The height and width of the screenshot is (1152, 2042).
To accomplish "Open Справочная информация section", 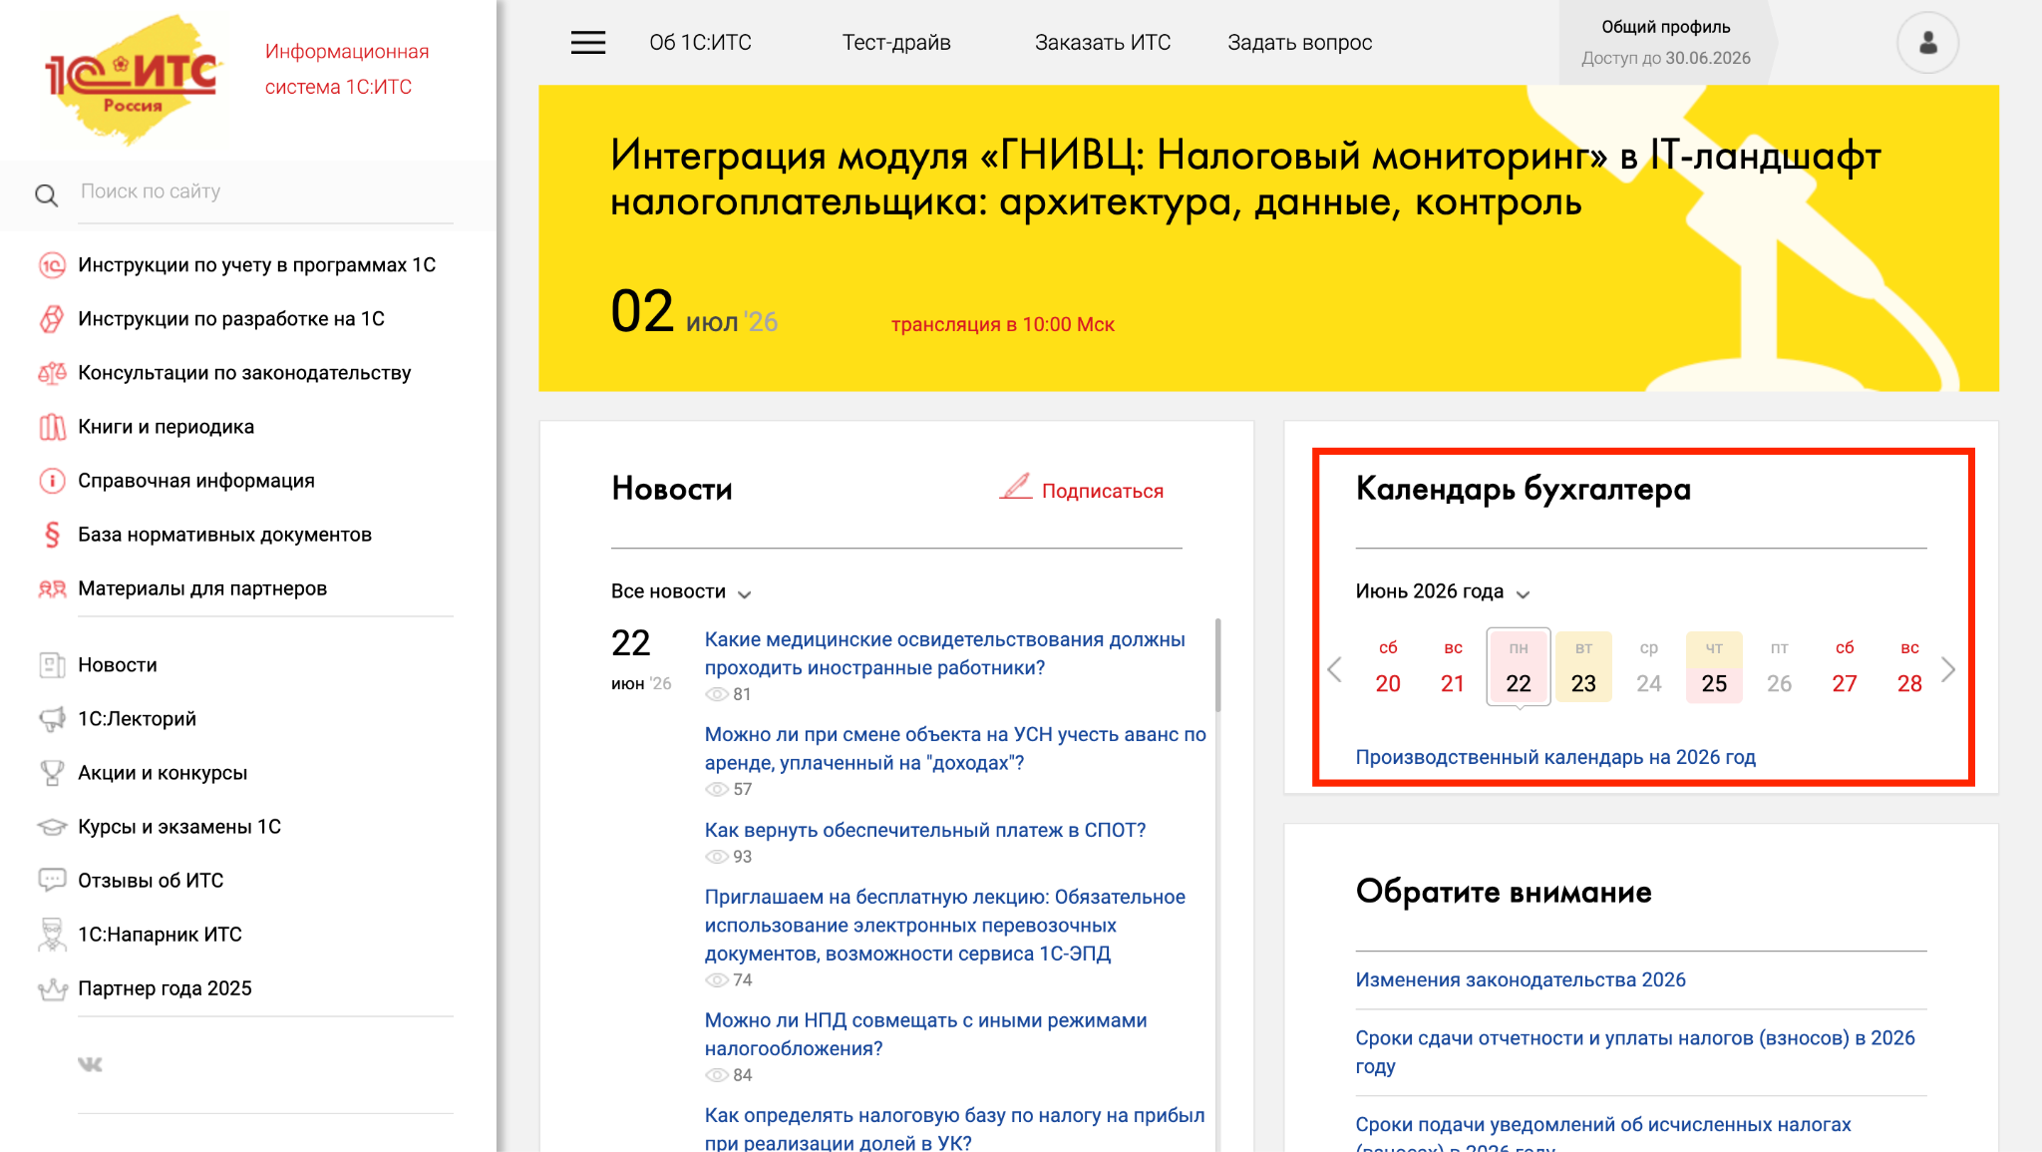I will 196,481.
